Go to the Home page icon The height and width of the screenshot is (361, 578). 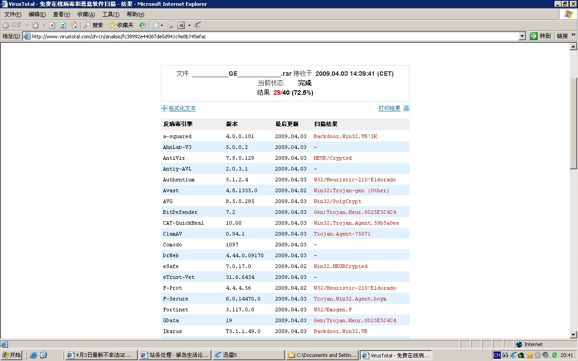pyautogui.click(x=74, y=25)
